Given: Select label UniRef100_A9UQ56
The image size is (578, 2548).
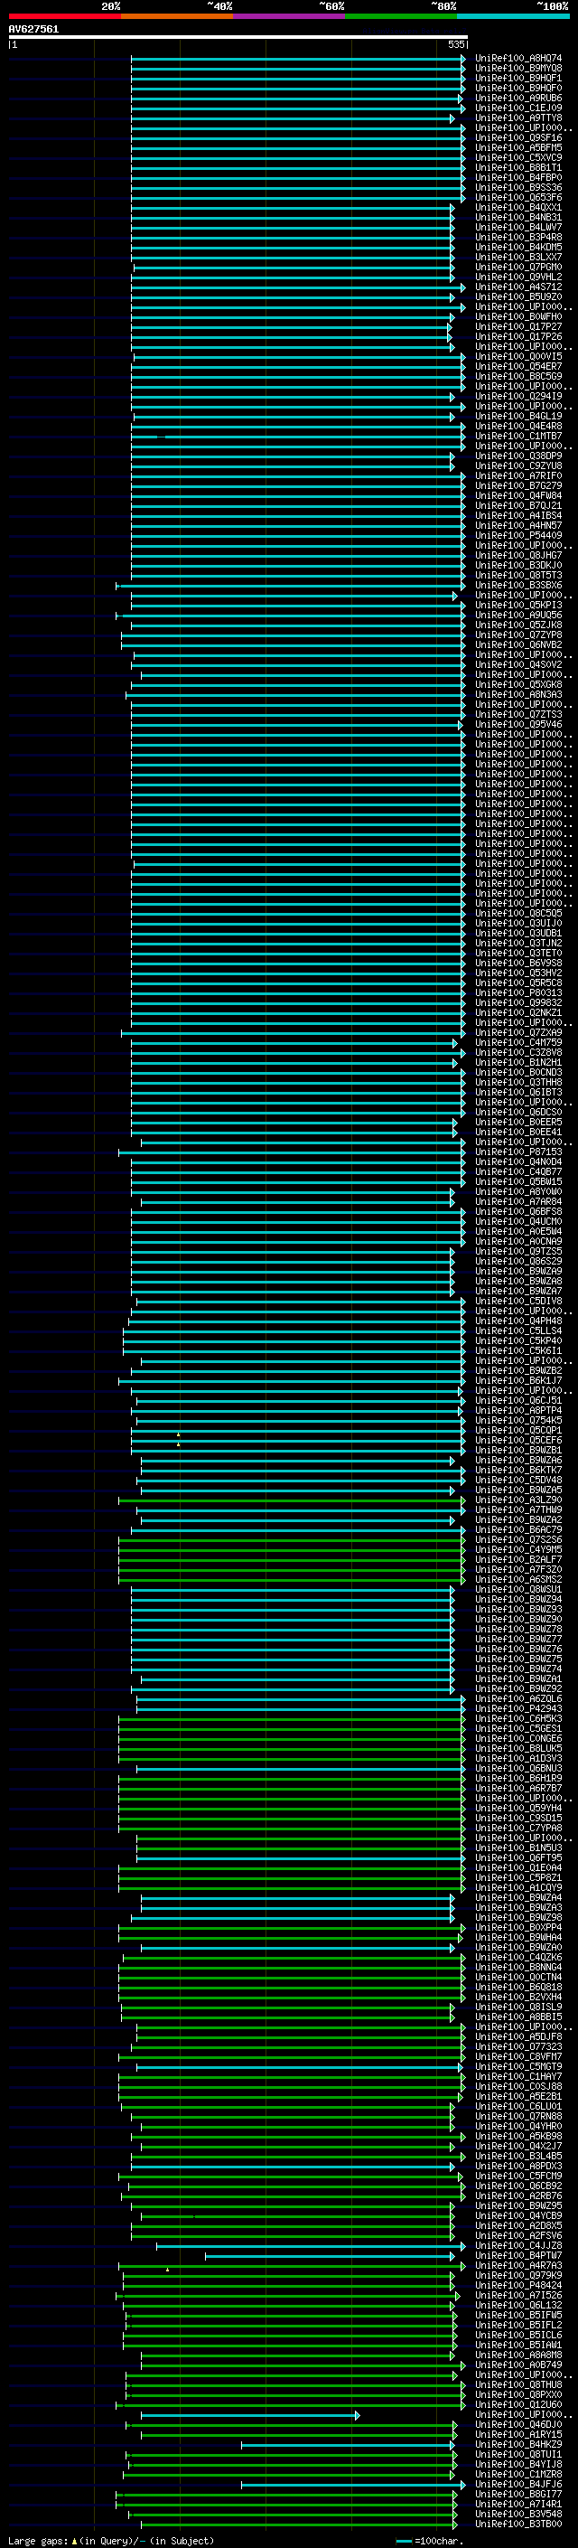Looking at the screenshot, I should (518, 616).
